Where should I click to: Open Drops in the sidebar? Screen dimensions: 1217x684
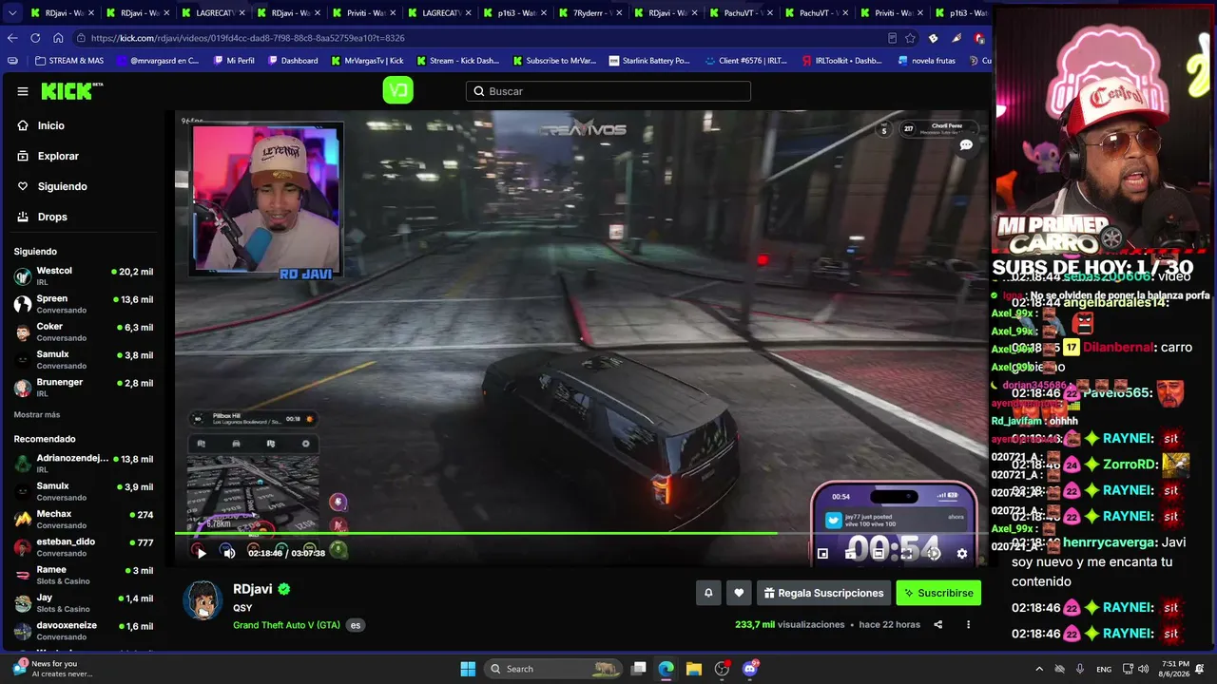tap(52, 217)
